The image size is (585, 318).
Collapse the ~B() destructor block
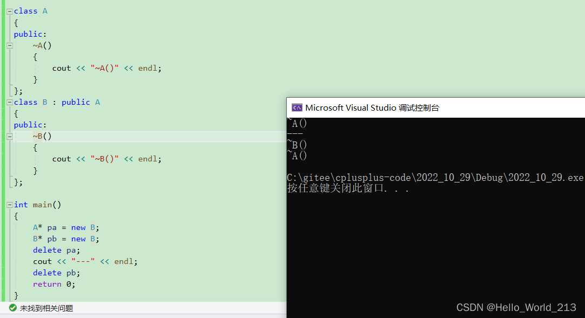tap(10, 137)
